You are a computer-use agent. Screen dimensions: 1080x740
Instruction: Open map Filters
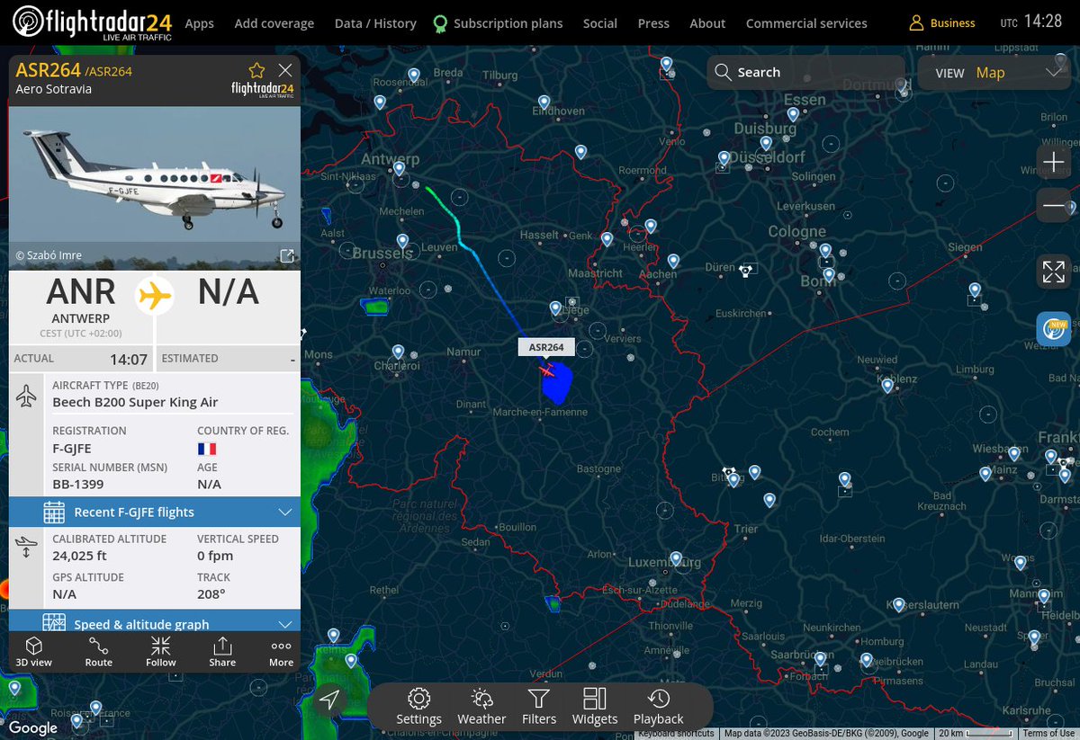539,707
